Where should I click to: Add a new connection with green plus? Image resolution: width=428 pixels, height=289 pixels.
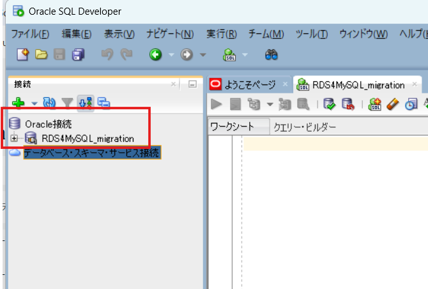click(19, 103)
